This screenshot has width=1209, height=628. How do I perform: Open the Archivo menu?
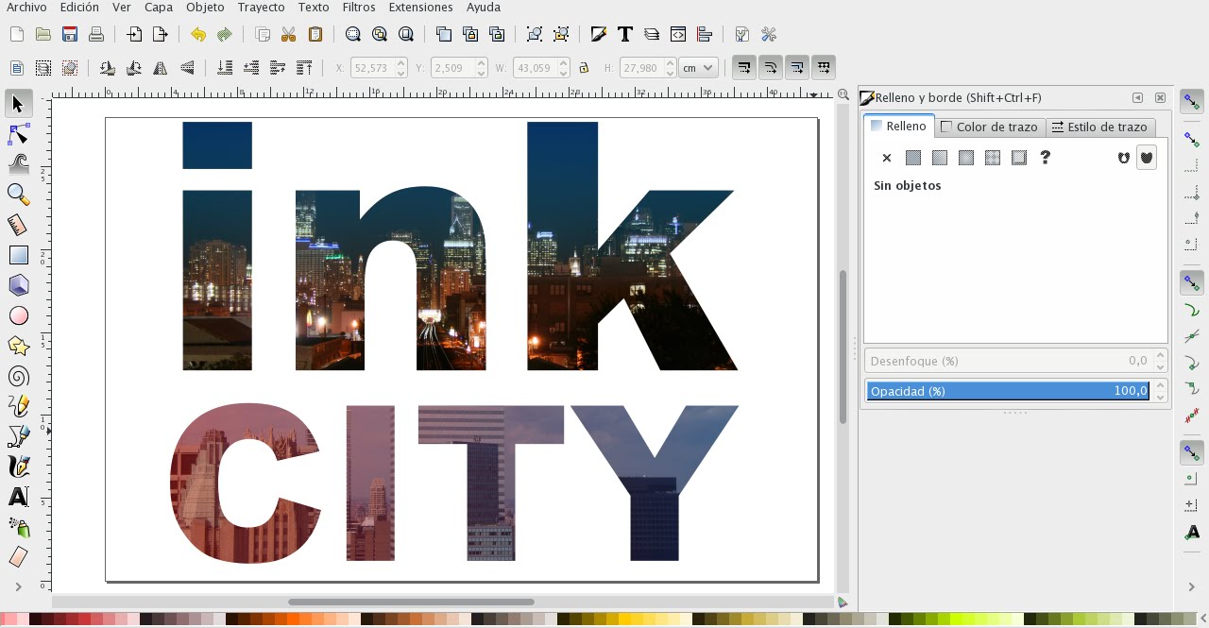coord(26,8)
